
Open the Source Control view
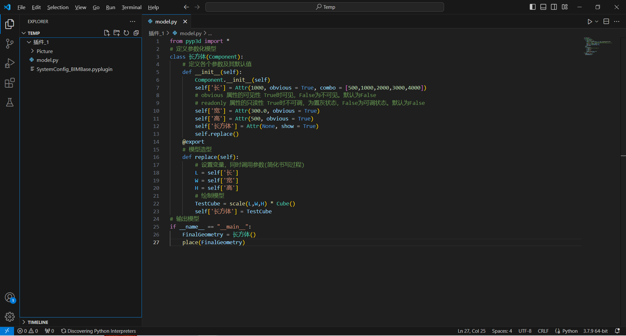[10, 43]
